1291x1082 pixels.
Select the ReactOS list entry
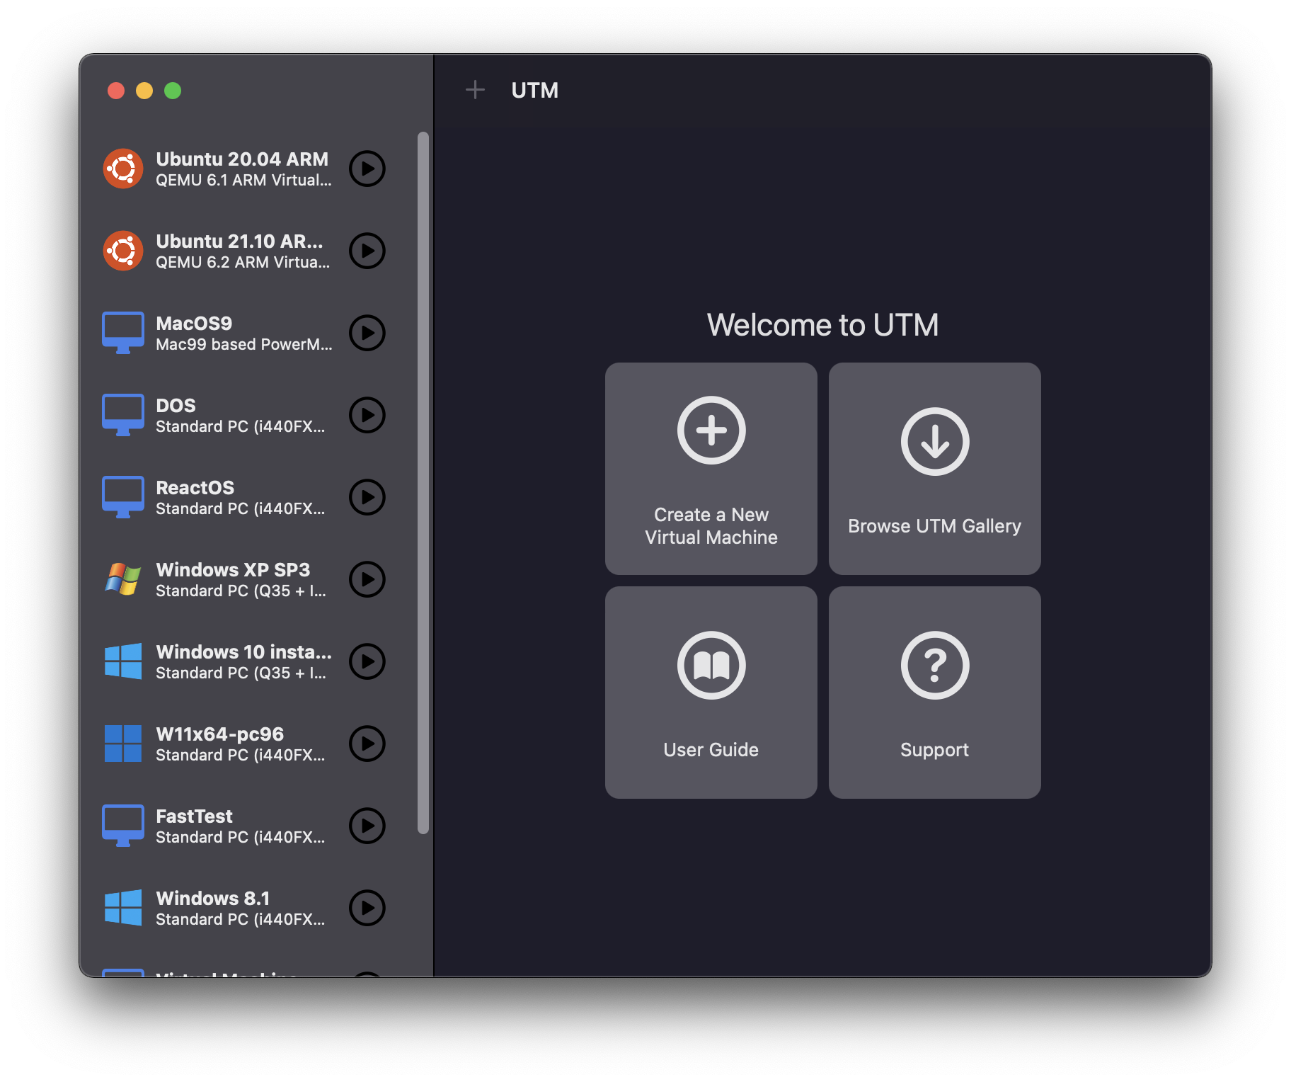(x=243, y=497)
